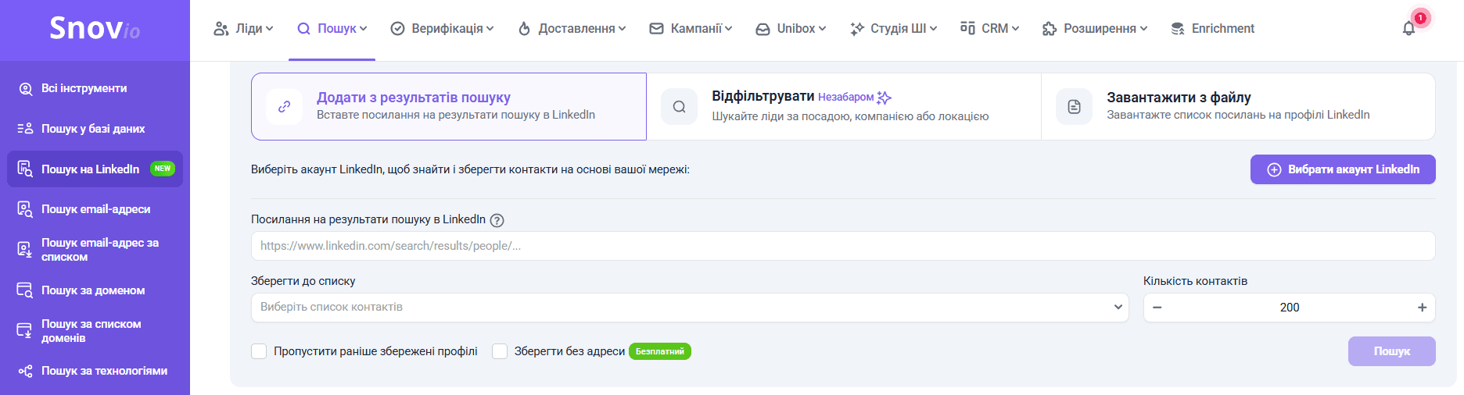Select Відфільтрувати tab
The image size is (1464, 395).
(844, 107)
